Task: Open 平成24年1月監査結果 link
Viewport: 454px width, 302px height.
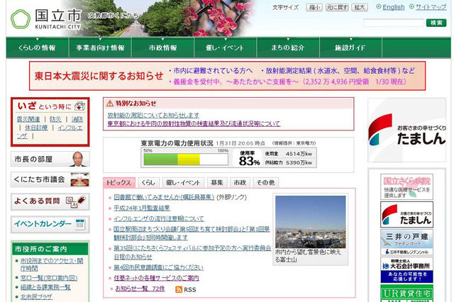Action: (142, 208)
